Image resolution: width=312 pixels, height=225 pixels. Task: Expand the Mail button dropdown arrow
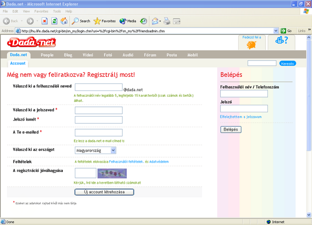(160, 21)
